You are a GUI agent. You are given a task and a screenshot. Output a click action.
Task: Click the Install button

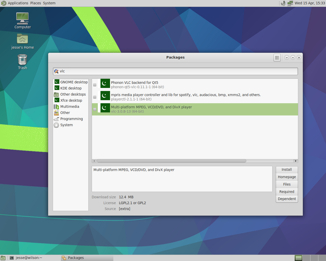tap(287, 169)
